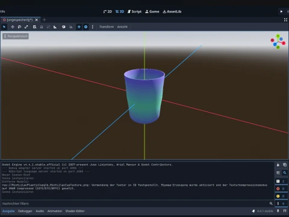Open the Ansicht menu

122,27
